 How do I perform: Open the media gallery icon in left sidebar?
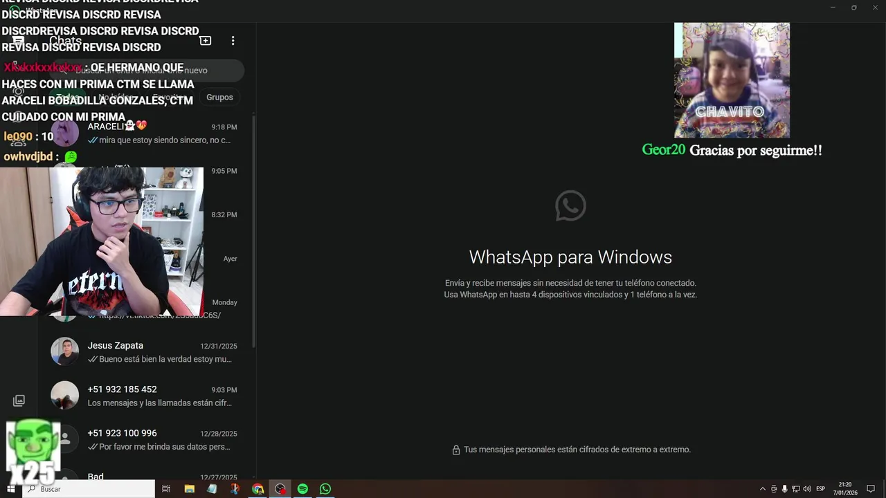tap(19, 400)
